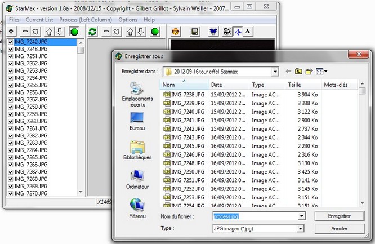
Task: Open the Options menu
Action: tap(128, 20)
